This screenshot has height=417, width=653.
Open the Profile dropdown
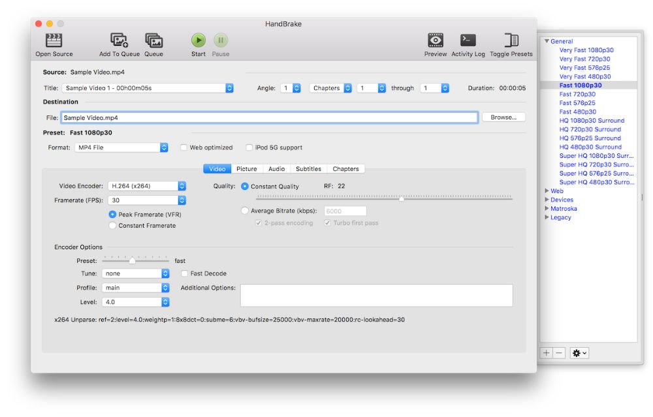(136, 288)
